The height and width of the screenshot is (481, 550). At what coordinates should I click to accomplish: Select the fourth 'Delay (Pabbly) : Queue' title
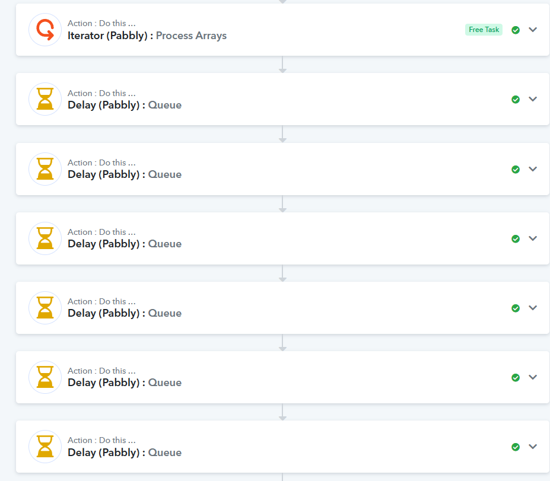pyautogui.click(x=125, y=313)
